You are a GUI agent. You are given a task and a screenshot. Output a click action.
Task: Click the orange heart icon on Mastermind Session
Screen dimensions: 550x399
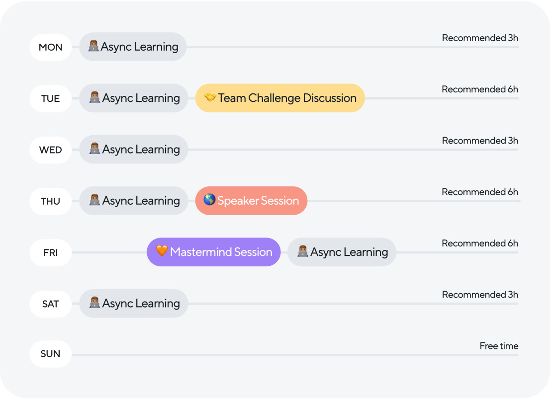tap(162, 251)
